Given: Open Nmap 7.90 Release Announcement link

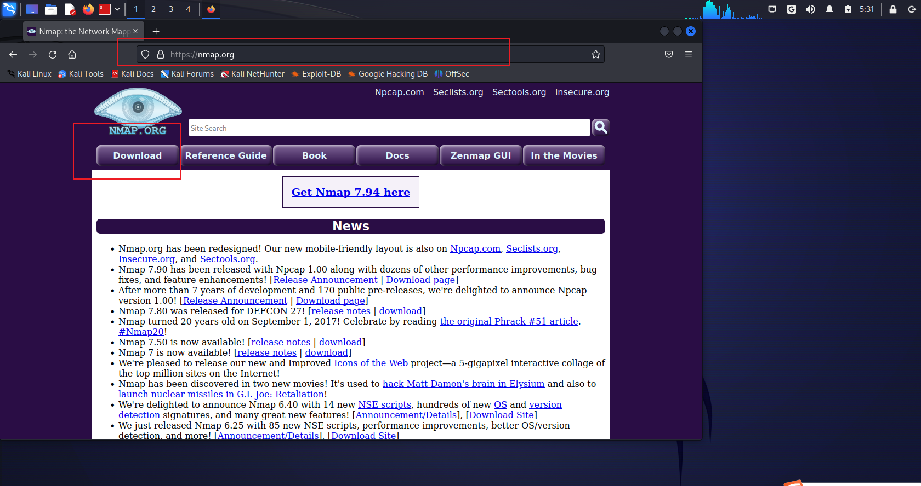Looking at the screenshot, I should 326,280.
